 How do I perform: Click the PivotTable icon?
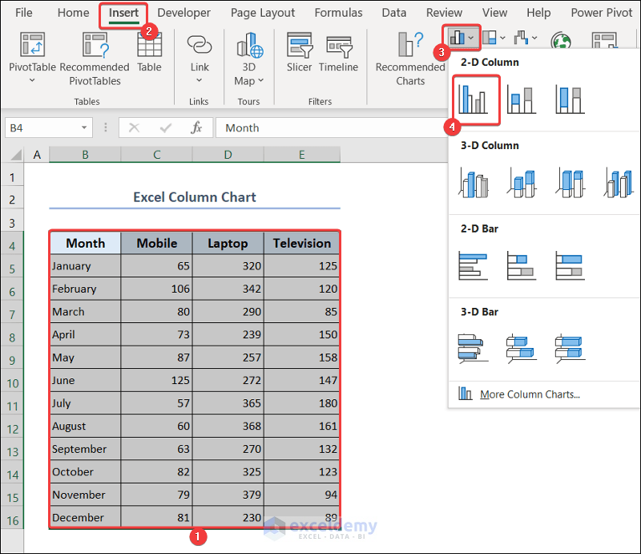tap(32, 45)
